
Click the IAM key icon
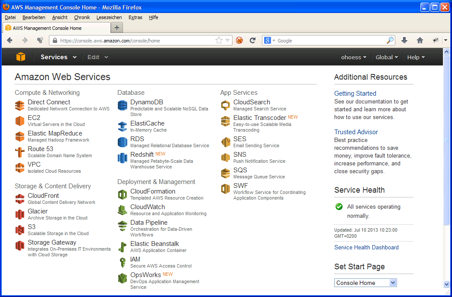point(123,263)
